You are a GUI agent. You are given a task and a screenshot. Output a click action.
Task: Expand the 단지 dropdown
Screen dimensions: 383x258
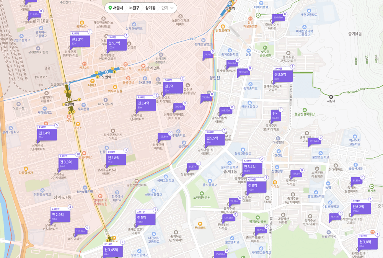click(x=168, y=8)
